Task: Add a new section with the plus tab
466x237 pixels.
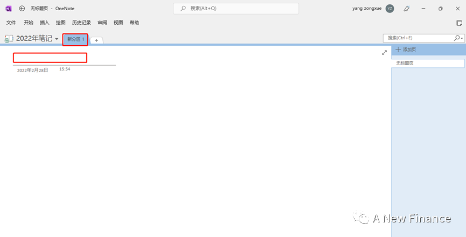Action: tap(96, 40)
